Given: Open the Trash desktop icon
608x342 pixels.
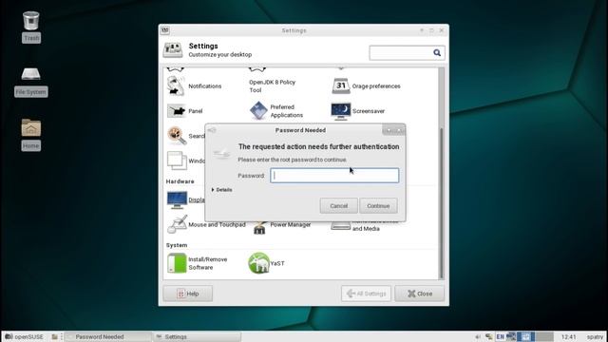Looking at the screenshot, I should pyautogui.click(x=31, y=21).
